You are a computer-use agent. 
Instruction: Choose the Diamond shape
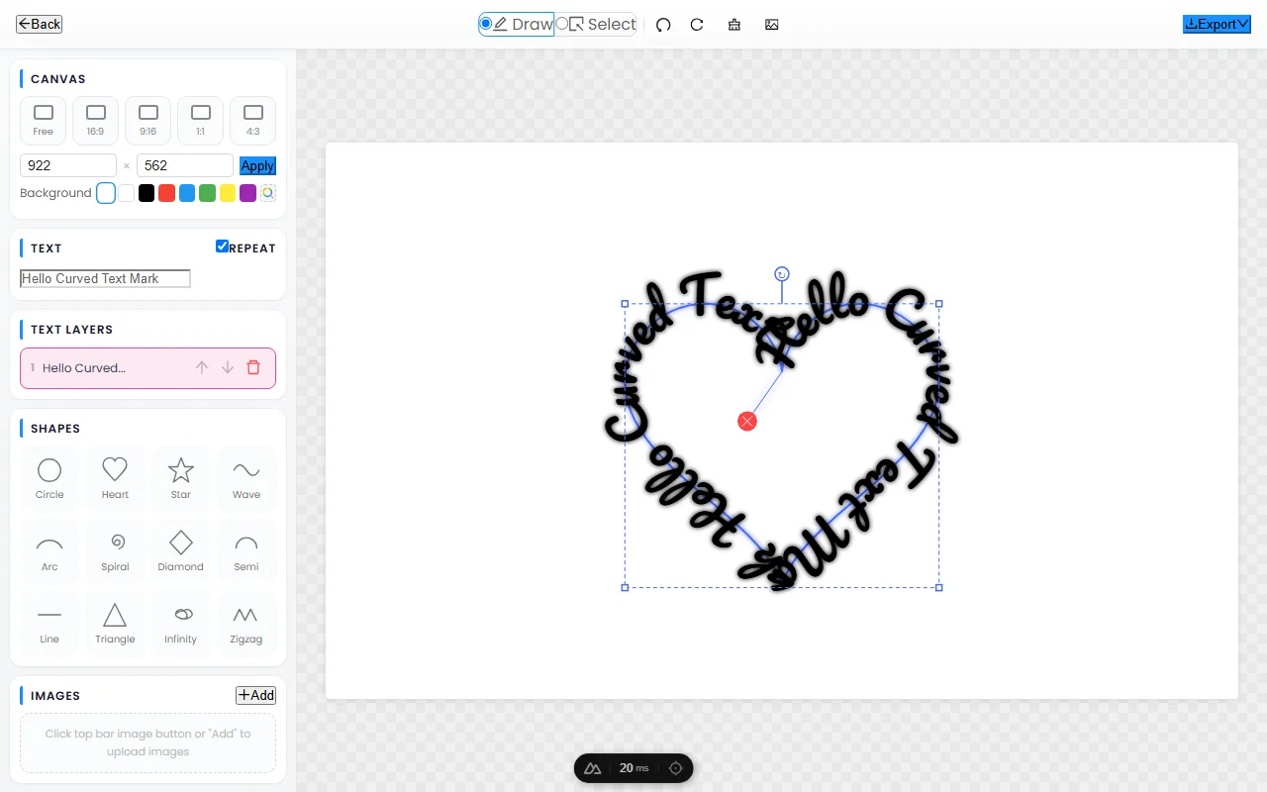[x=181, y=550]
